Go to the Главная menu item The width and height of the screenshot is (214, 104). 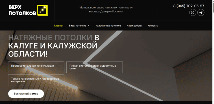[59, 26]
